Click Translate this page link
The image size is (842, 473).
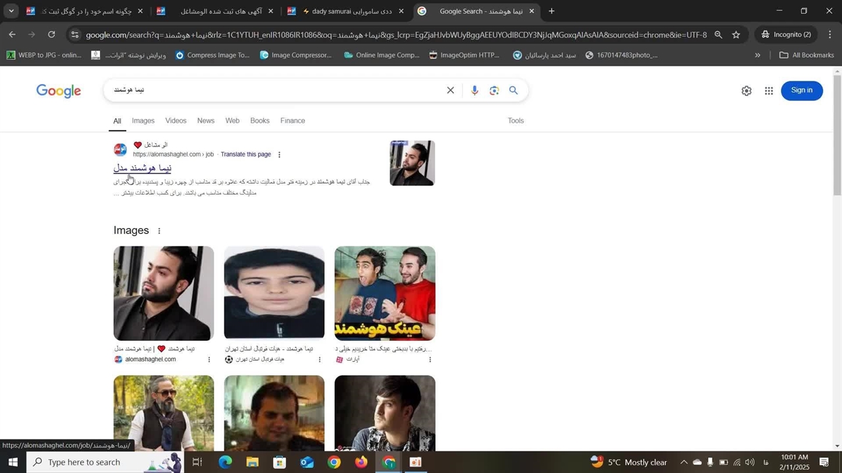(245, 154)
